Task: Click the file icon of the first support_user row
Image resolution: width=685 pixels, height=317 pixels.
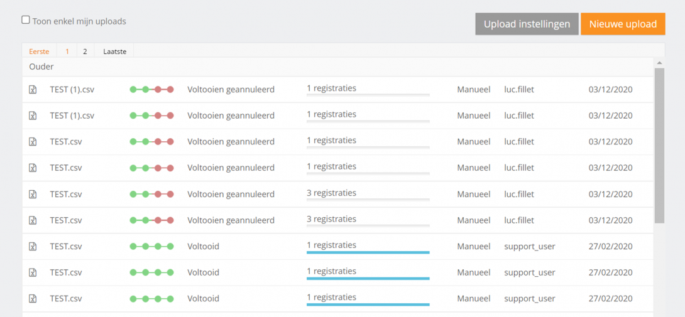Action: [x=33, y=247]
